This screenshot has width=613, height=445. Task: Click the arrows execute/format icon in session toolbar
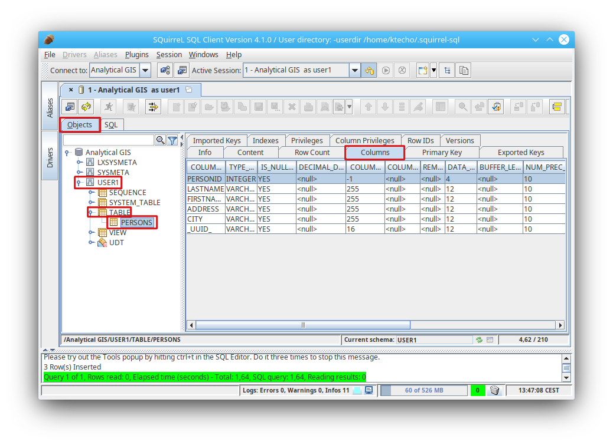(x=154, y=107)
